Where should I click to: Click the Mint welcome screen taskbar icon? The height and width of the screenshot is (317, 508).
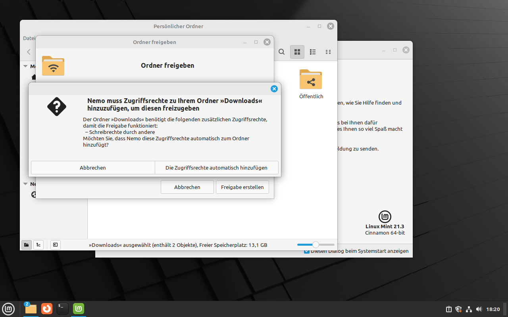click(79, 309)
